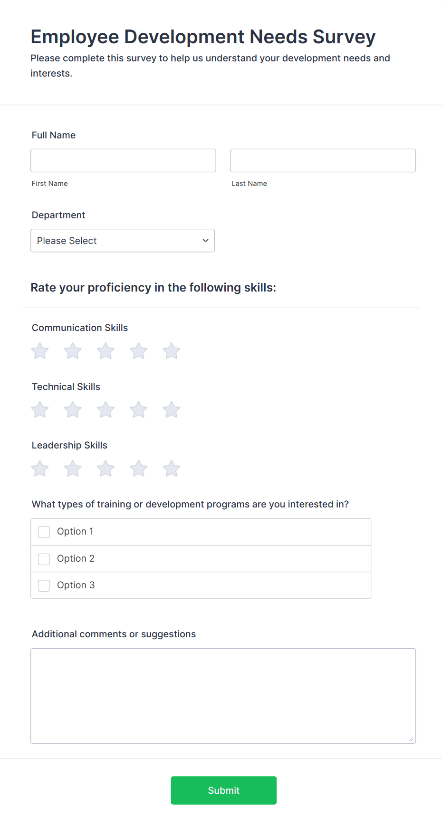Viewport: 442px width, 828px height.
Task: Click the Last Name input field
Action: pos(323,160)
